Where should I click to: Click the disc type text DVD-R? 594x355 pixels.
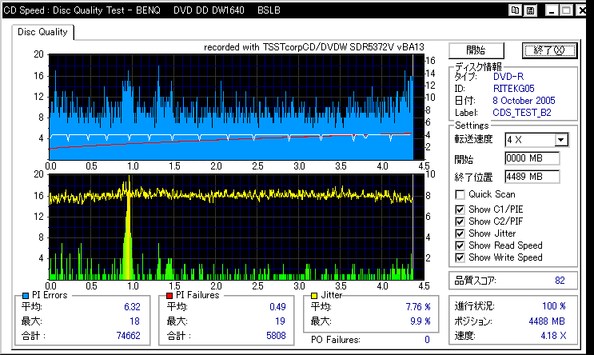pos(508,77)
